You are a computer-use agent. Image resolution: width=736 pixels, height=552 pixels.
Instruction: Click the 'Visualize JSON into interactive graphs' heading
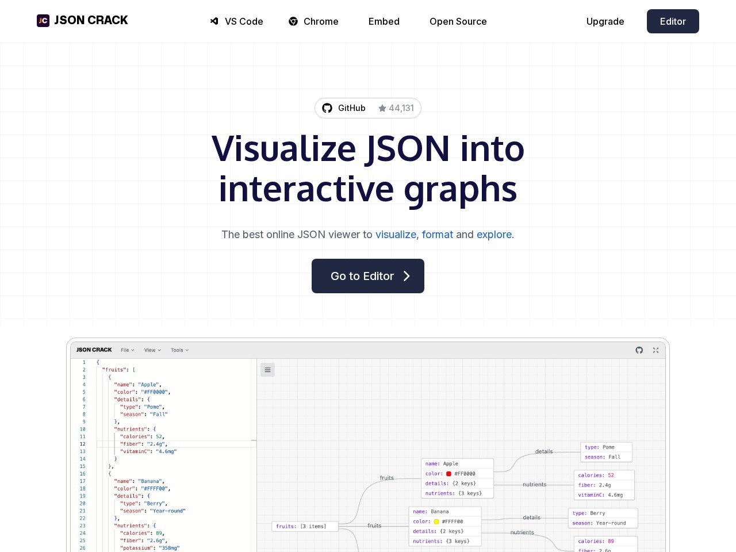point(368,168)
